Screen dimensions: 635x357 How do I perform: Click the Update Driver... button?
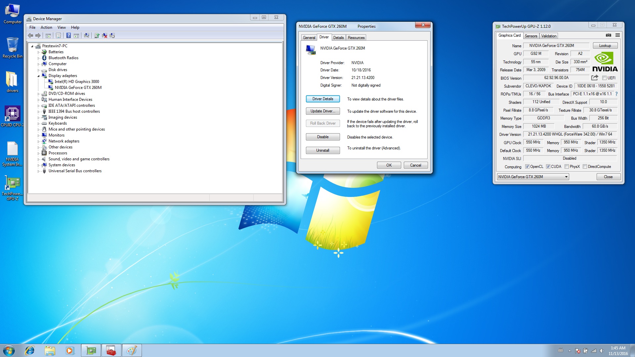[x=323, y=111]
